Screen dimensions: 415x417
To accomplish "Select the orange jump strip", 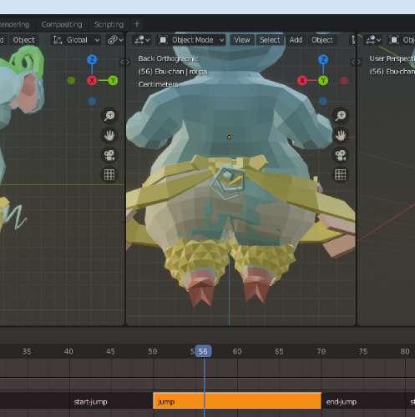I will coord(237,401).
